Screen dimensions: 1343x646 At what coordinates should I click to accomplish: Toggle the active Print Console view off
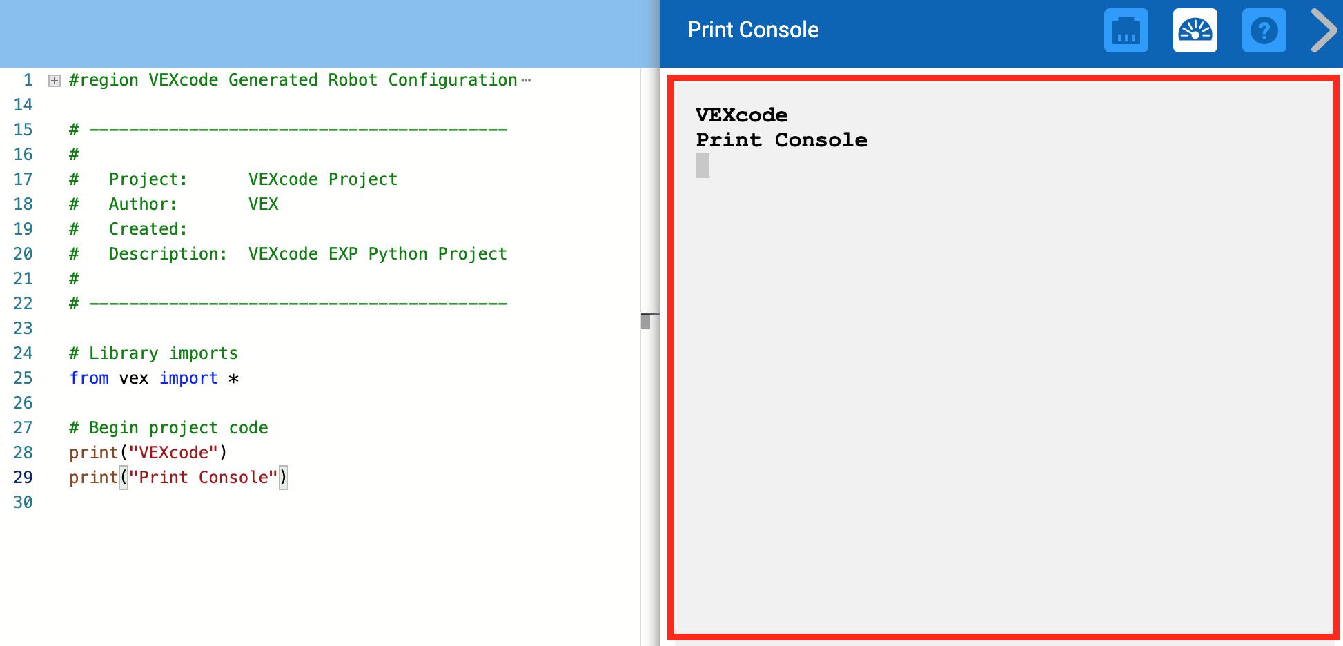coord(1195,30)
